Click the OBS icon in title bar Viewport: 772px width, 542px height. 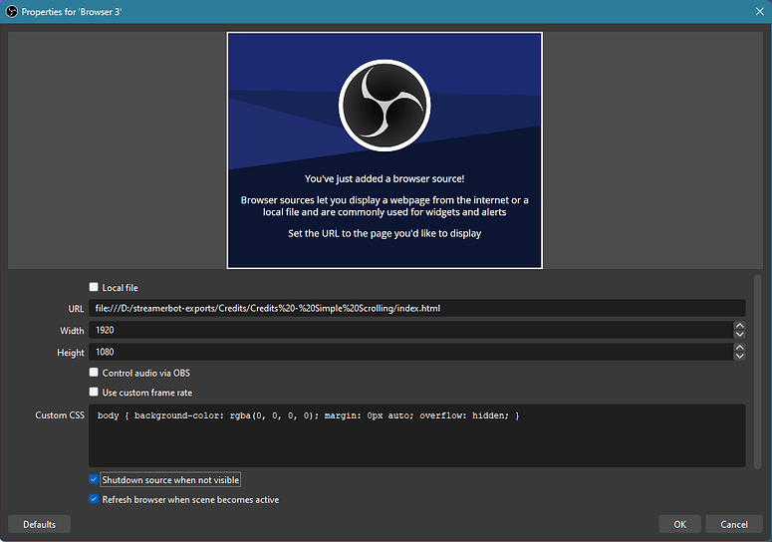click(11, 11)
